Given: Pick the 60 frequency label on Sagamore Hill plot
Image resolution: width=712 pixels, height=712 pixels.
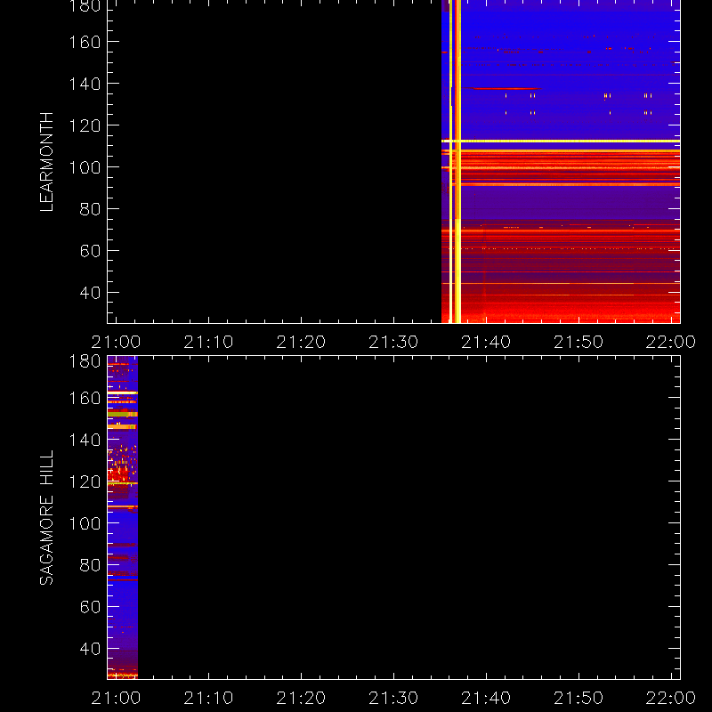Looking at the screenshot, I should point(90,607).
